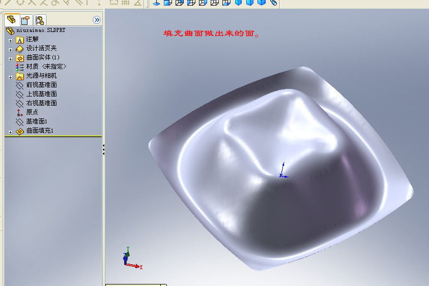Select the 曲面实体(1) surface bodies icon
This screenshot has height=286, width=429.
click(x=20, y=58)
